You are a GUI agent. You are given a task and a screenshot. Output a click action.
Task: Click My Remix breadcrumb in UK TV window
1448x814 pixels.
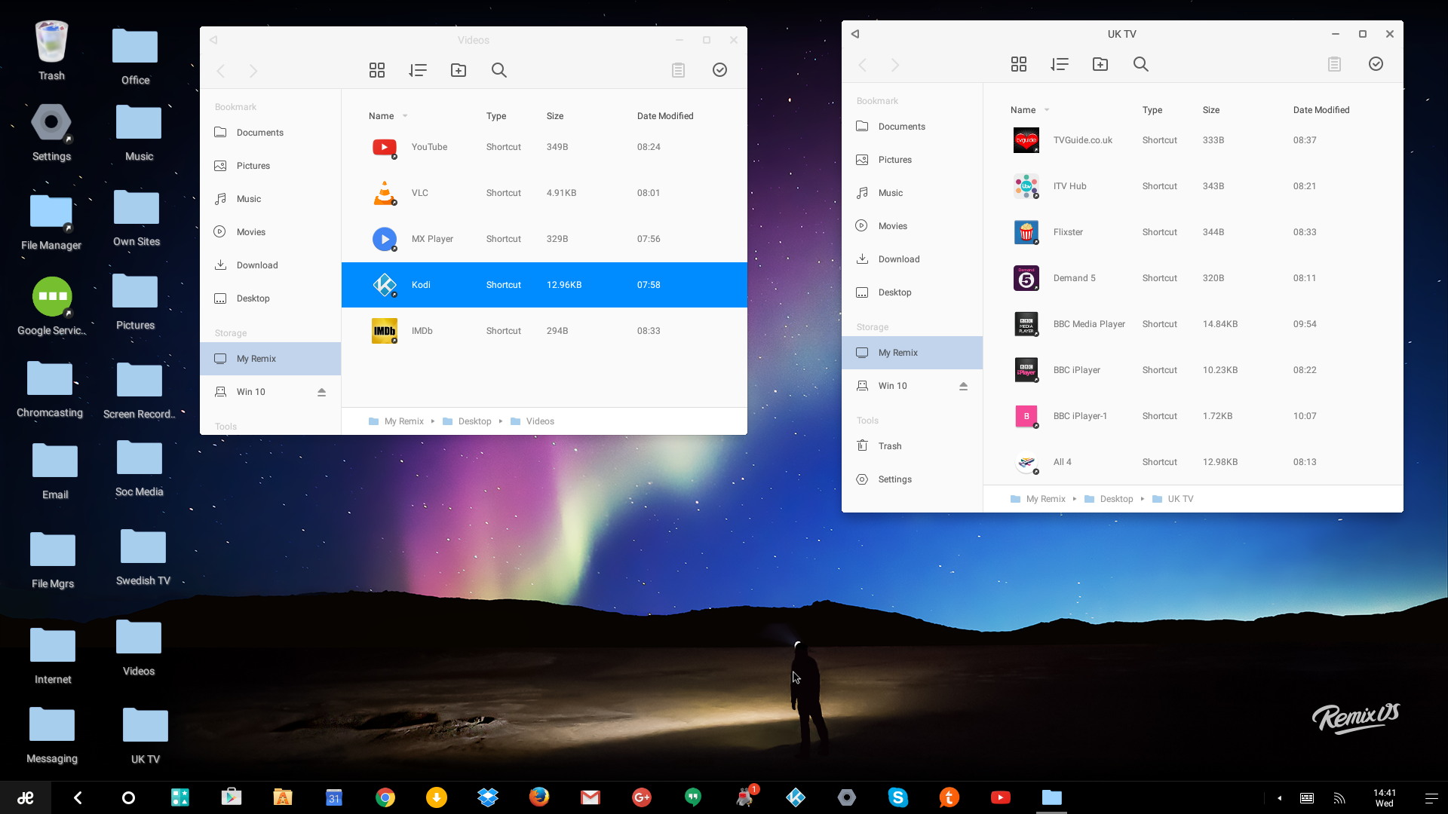pos(1038,499)
